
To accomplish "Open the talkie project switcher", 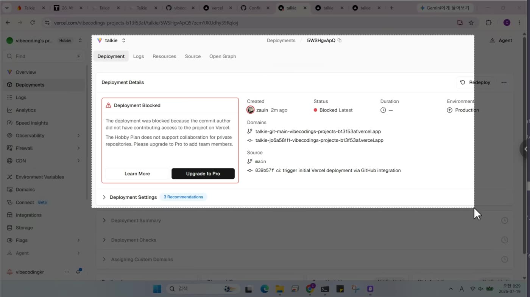I will (123, 40).
